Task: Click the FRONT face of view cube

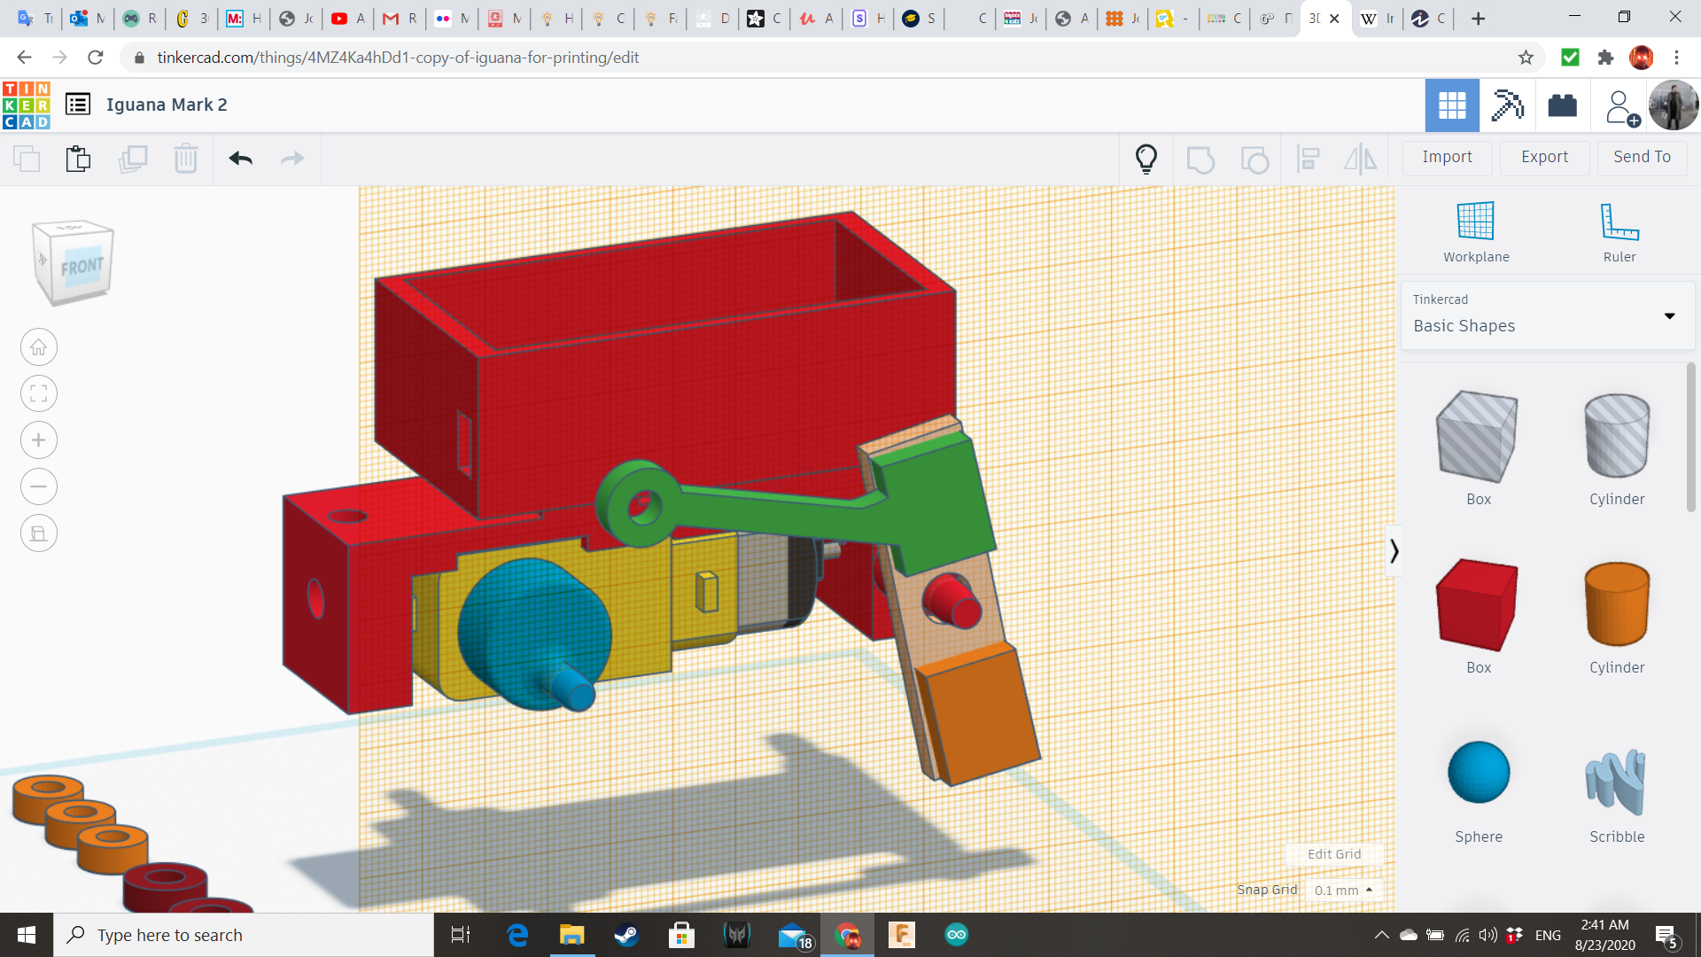Action: pyautogui.click(x=82, y=267)
